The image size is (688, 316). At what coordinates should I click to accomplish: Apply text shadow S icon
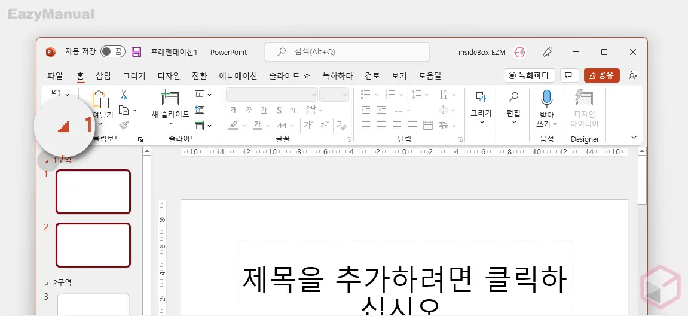279,110
